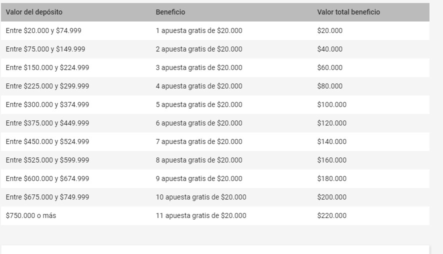Viewport: 443px width, 254px height.
Task: Select "10 apuesta gratis de $20.000" cell
Action: pyautogui.click(x=200, y=197)
